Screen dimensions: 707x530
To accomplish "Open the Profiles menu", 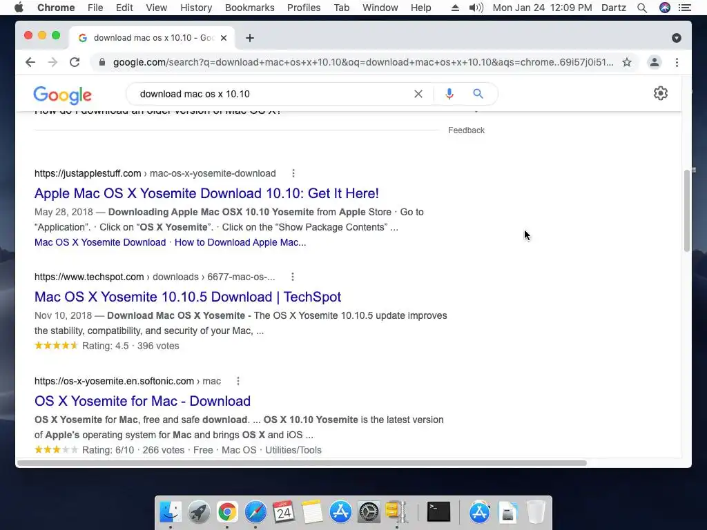I will pos(304,8).
